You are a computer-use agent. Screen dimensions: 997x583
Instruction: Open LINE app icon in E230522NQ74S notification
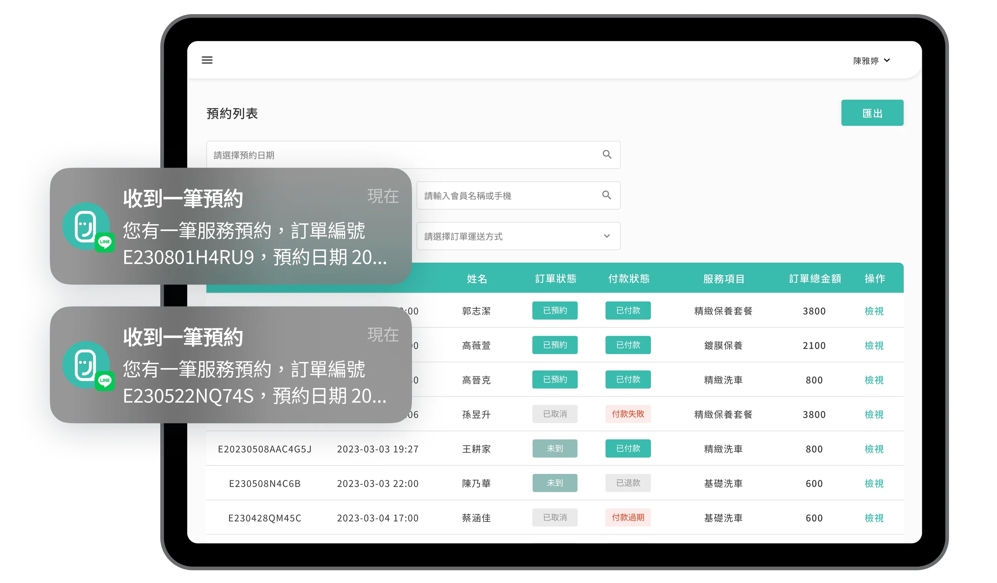[105, 380]
